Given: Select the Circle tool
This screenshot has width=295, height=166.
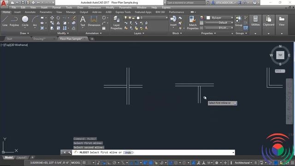Looking at the screenshot, I should (x=25, y=21).
